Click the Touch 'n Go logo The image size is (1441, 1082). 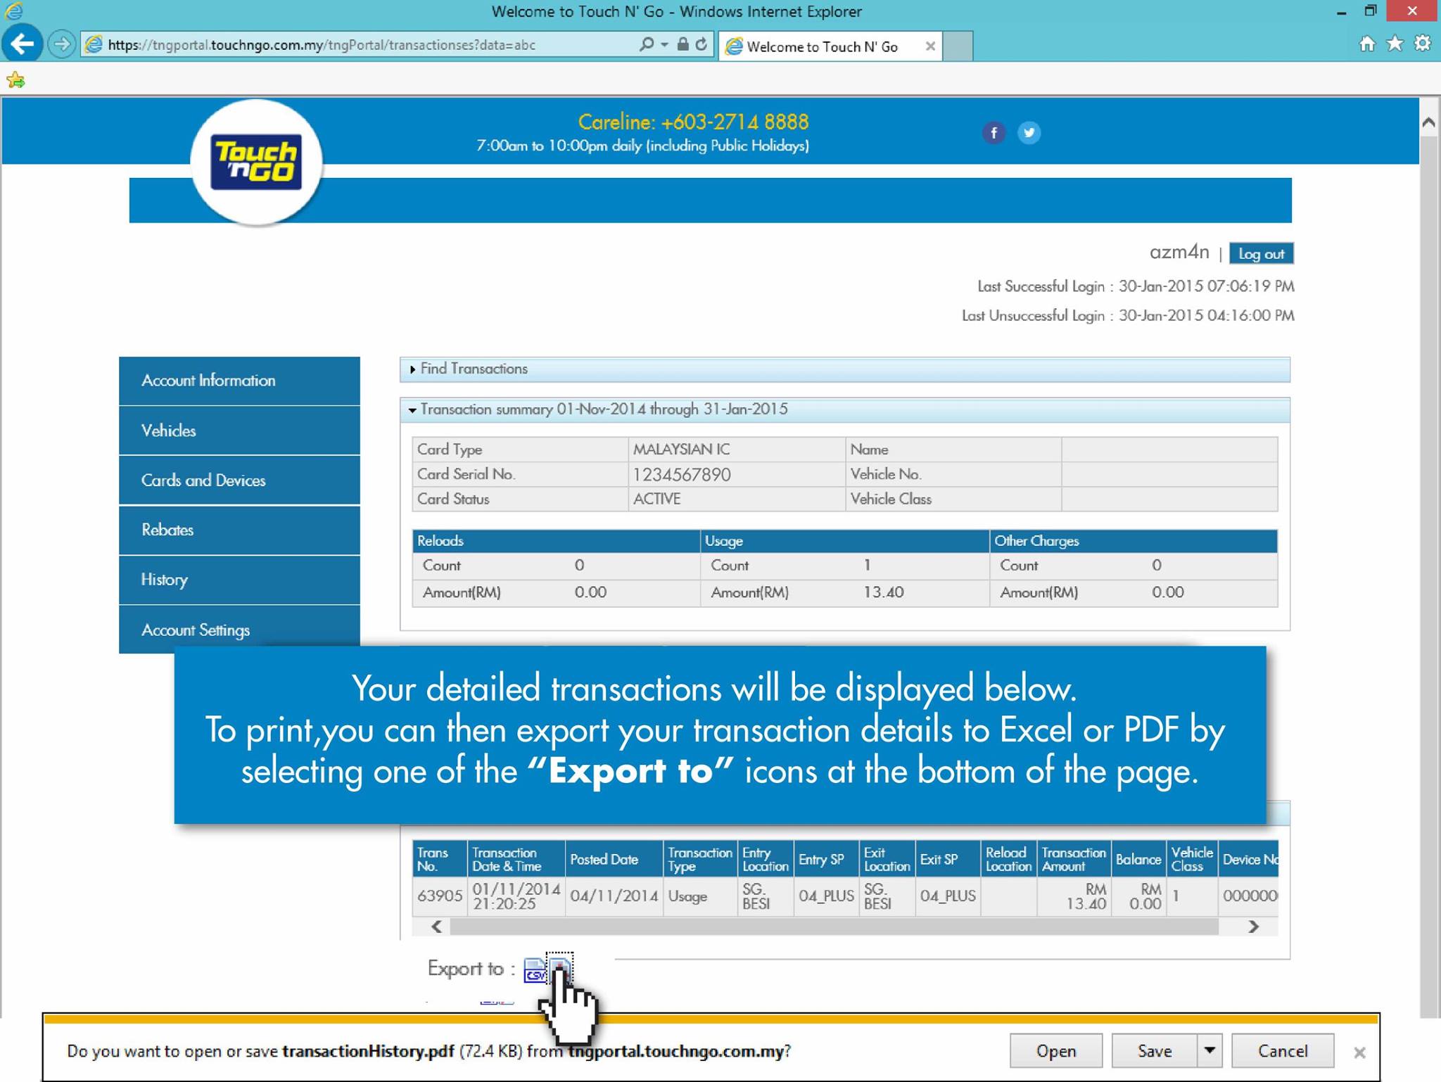click(257, 163)
